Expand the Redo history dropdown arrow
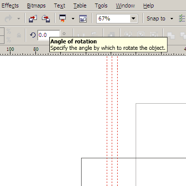 [18, 18]
